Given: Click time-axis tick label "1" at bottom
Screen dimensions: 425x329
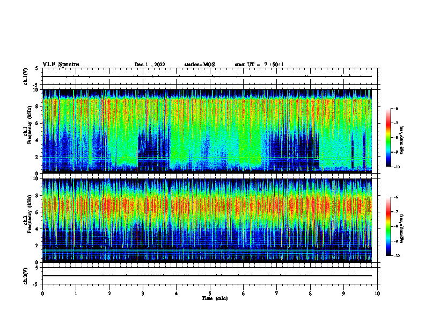Looking at the screenshot, I should click(76, 294).
